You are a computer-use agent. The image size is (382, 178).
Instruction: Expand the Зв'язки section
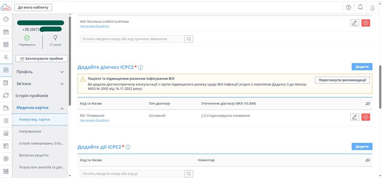coord(40,84)
